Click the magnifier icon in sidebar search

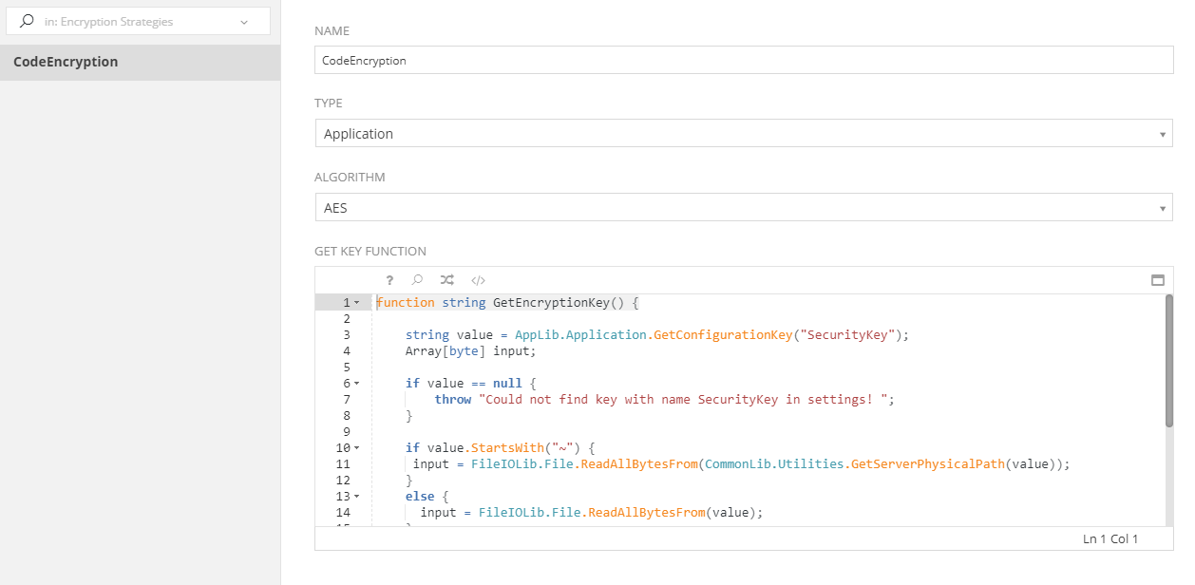[27, 21]
